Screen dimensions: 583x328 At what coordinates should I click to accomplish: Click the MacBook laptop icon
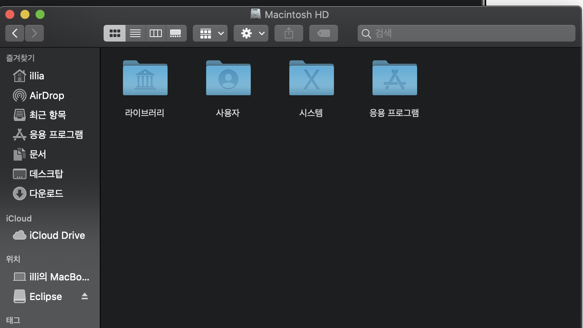(x=19, y=277)
